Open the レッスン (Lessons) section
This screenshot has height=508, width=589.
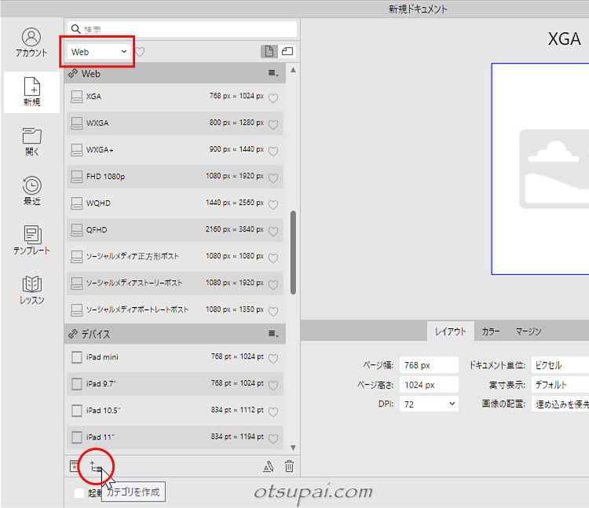(x=31, y=290)
